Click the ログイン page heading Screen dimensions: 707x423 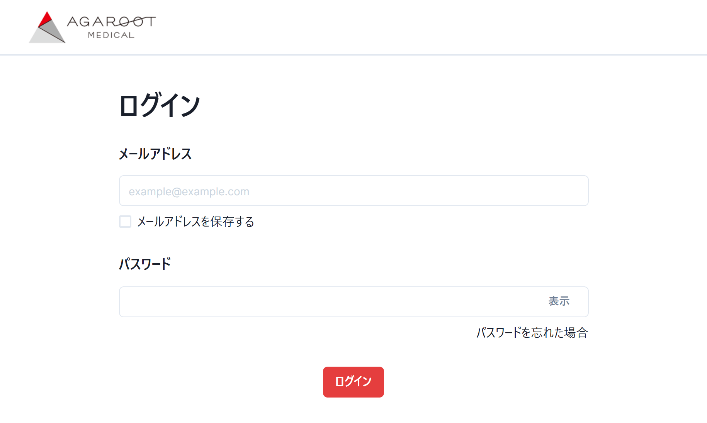click(160, 105)
